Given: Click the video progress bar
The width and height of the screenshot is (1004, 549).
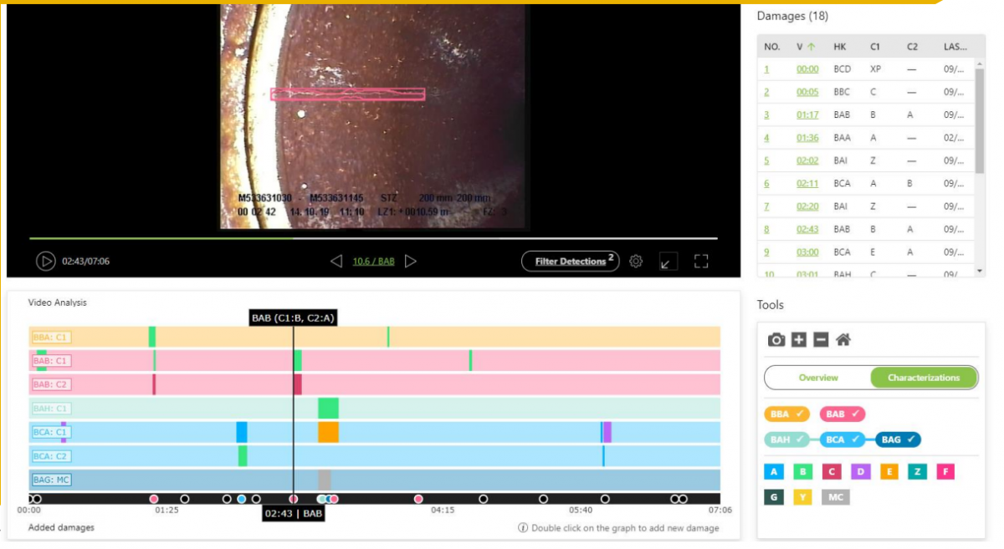Looking at the screenshot, I should pos(373,239).
